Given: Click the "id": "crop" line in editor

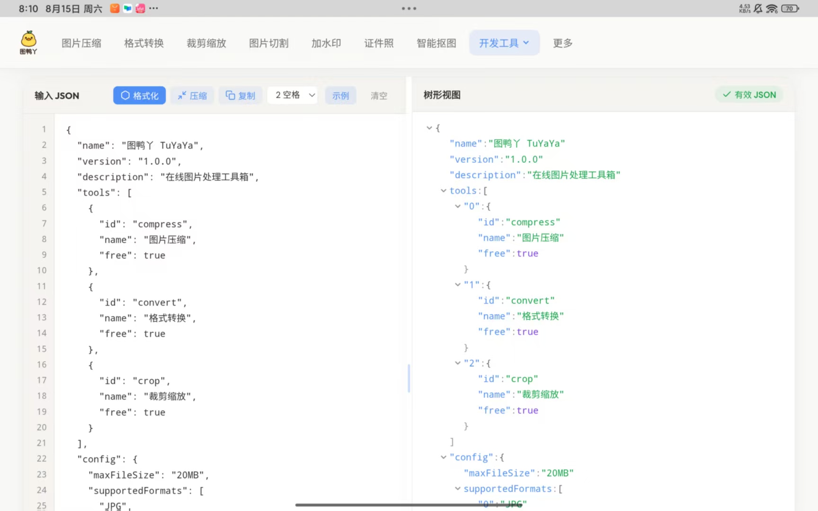Looking at the screenshot, I should (134, 381).
